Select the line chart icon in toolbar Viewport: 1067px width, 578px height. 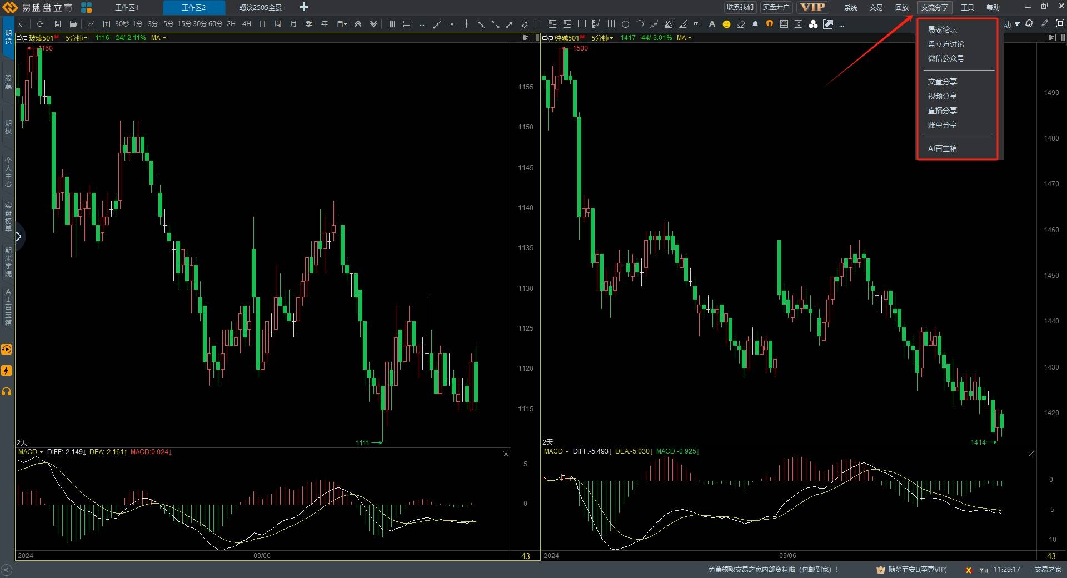click(x=91, y=24)
